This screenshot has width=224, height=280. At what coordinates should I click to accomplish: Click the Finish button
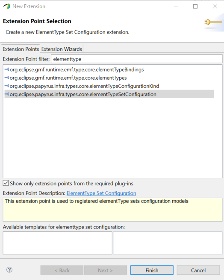(152, 270)
